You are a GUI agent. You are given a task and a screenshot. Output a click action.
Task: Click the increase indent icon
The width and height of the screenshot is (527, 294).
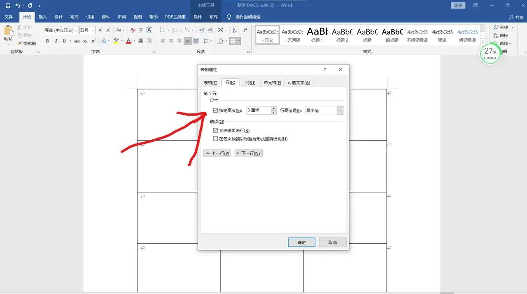[210, 30]
